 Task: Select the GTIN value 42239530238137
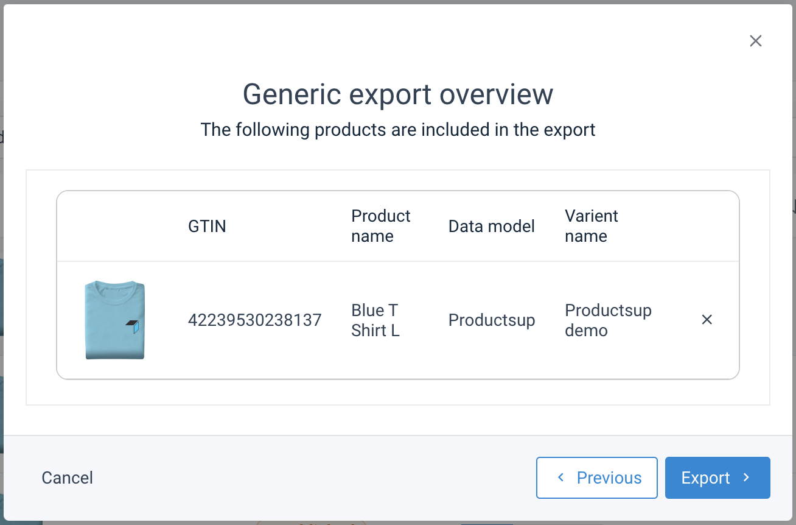(254, 320)
